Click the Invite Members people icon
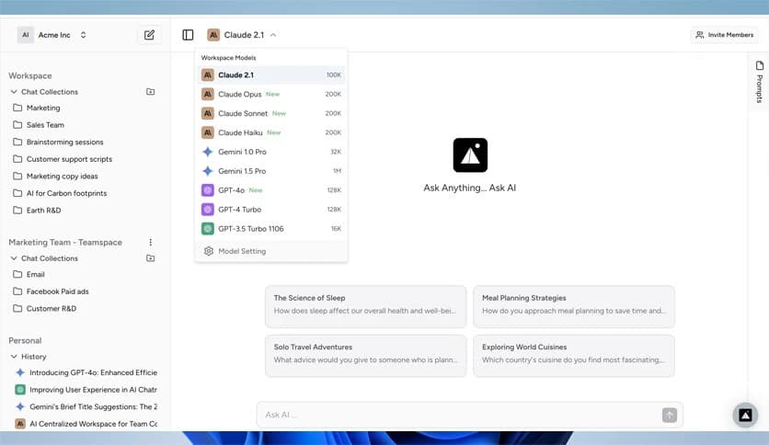 [700, 35]
